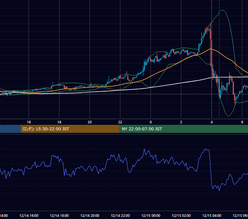Screen dimensions: 248x219
Task: Click the lower Bollinger band trough after 4:00
Action: point(228,116)
